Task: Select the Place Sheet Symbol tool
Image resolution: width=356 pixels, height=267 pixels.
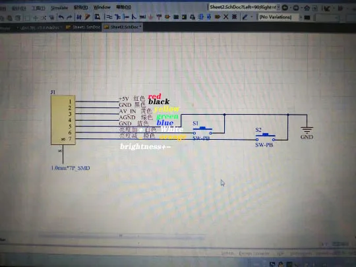Action: (x=176, y=17)
